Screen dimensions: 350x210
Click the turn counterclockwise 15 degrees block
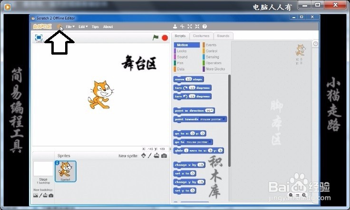(193, 96)
